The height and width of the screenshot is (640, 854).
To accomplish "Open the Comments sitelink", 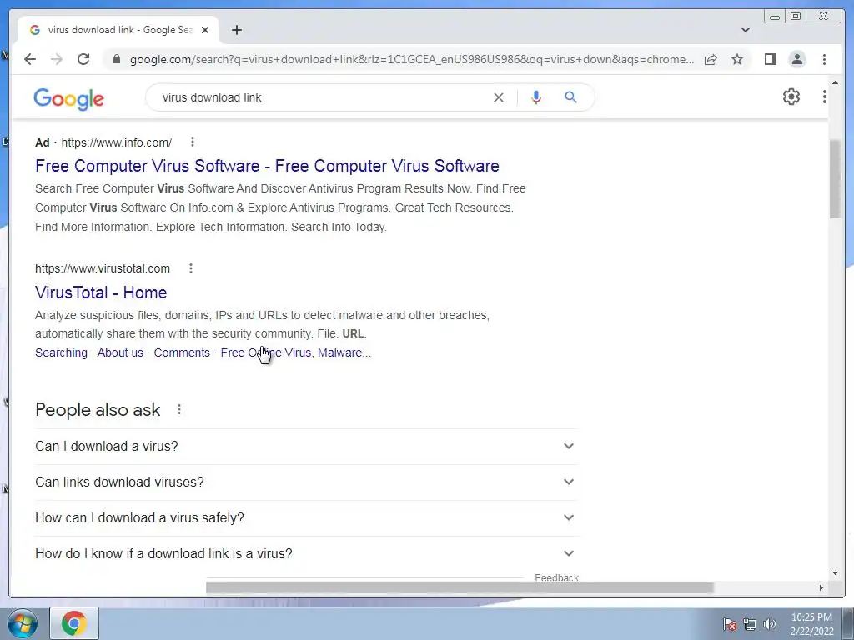I will (x=182, y=352).
